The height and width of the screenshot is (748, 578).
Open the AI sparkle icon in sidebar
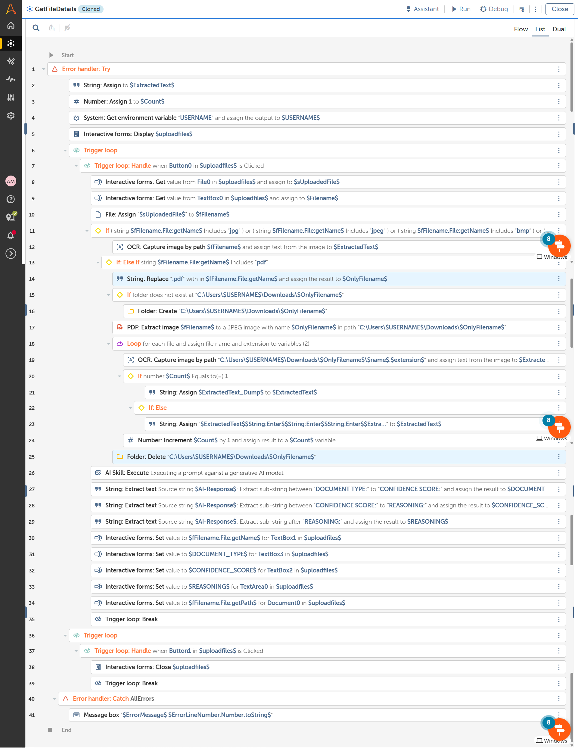[x=11, y=61]
